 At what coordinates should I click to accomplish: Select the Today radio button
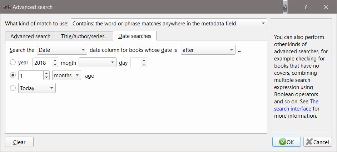(13, 88)
